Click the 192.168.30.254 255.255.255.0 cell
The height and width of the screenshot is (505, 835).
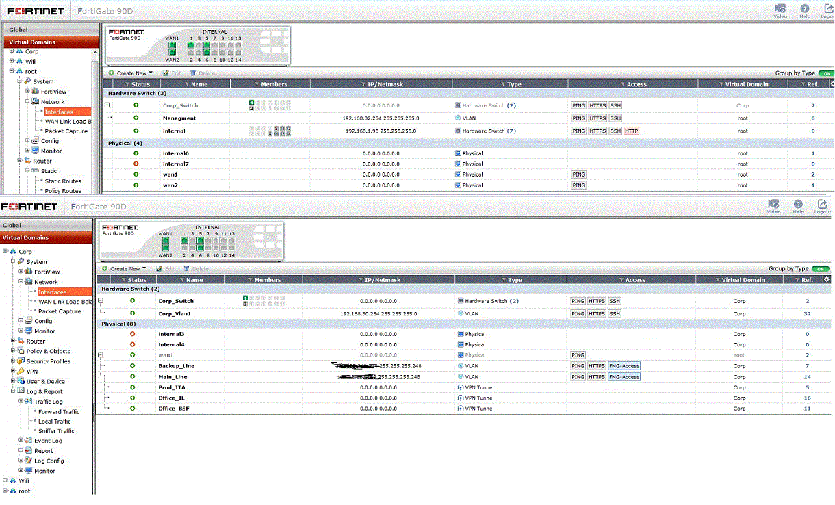378,313
